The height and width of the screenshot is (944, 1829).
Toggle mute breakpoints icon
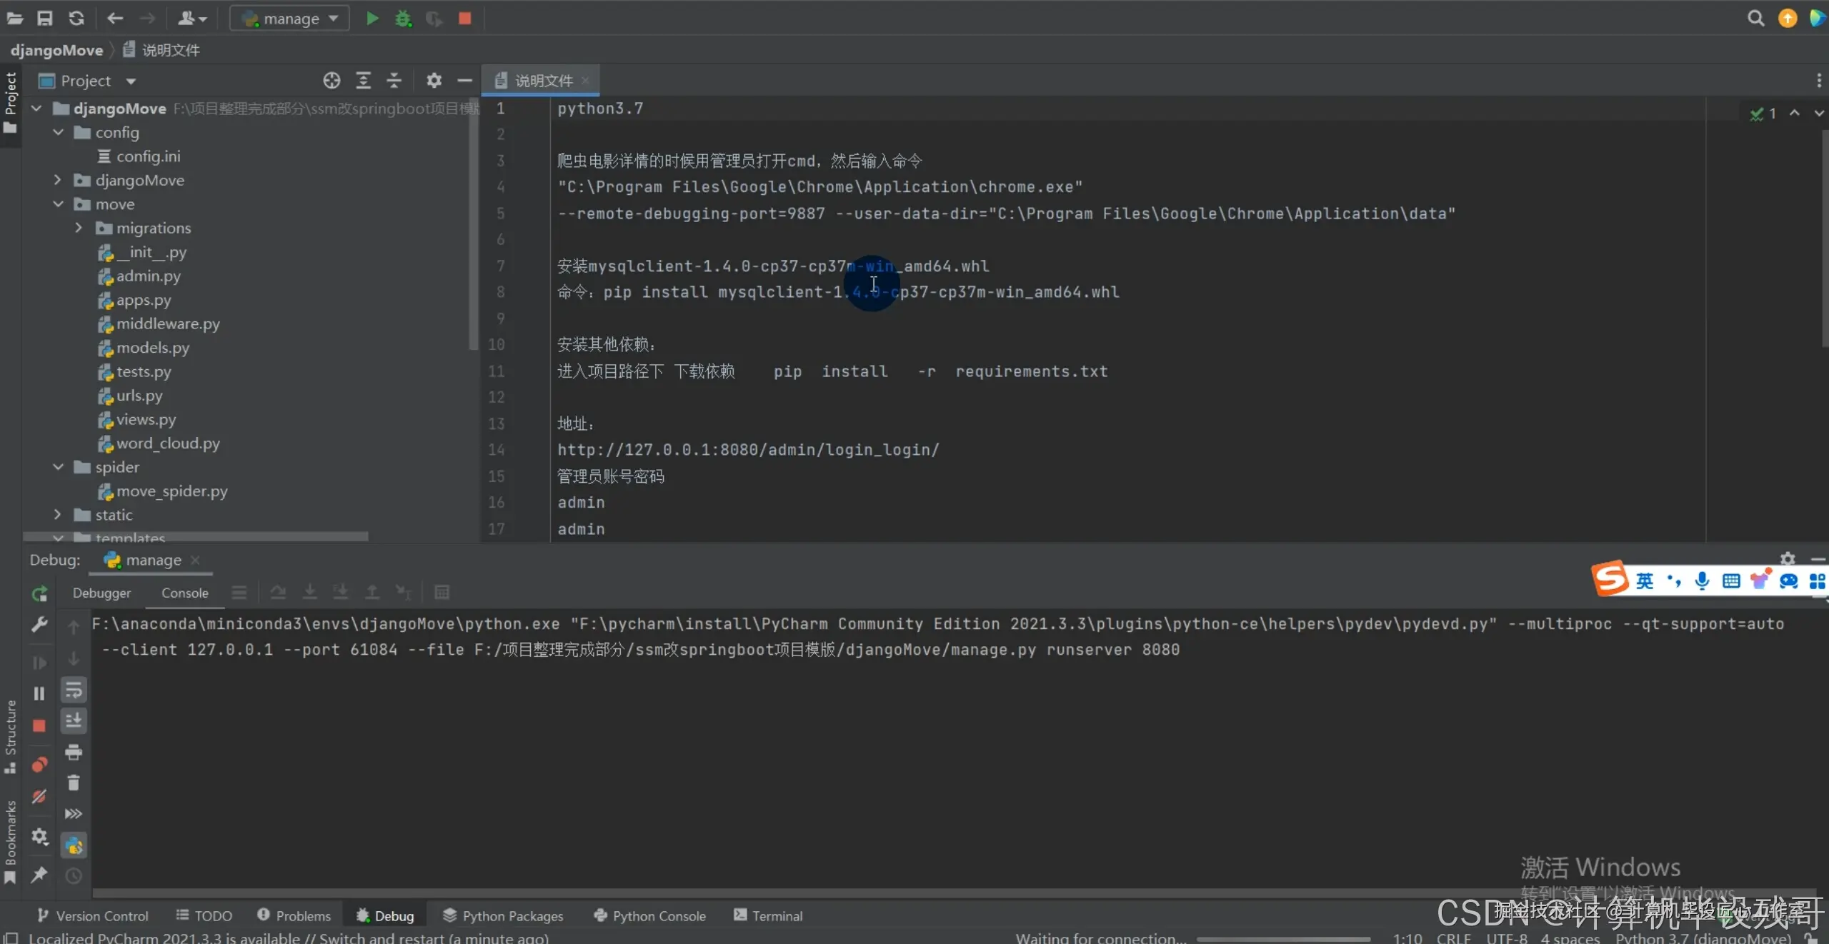pos(39,796)
